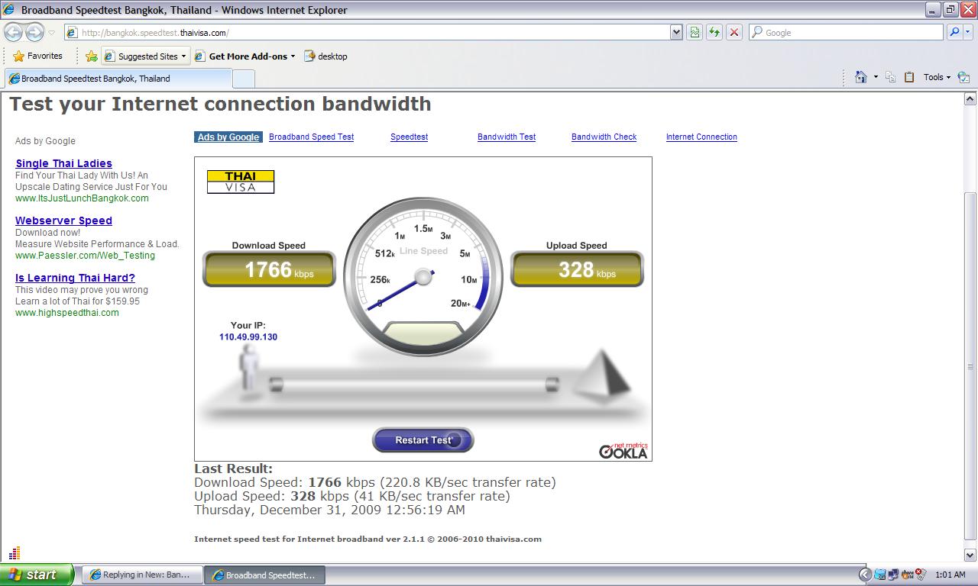
Task: Click the IP address 110.49.99.130
Action: (x=248, y=336)
